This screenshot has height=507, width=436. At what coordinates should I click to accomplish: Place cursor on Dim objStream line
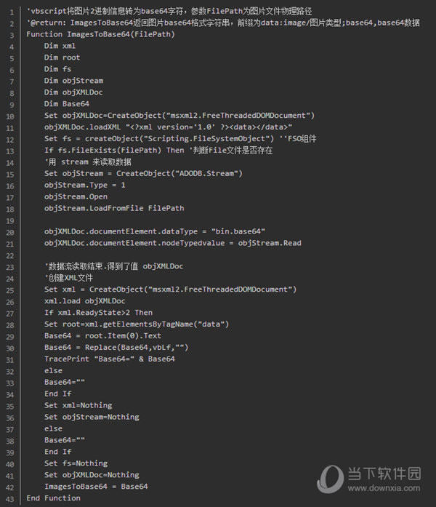tap(73, 81)
